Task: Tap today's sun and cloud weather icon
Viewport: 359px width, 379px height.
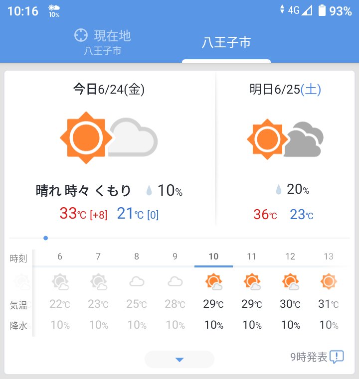Action: [x=109, y=137]
